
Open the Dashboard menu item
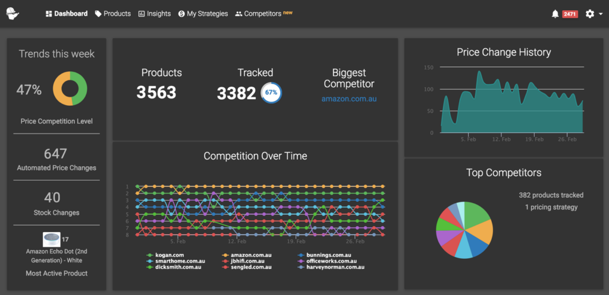67,14
